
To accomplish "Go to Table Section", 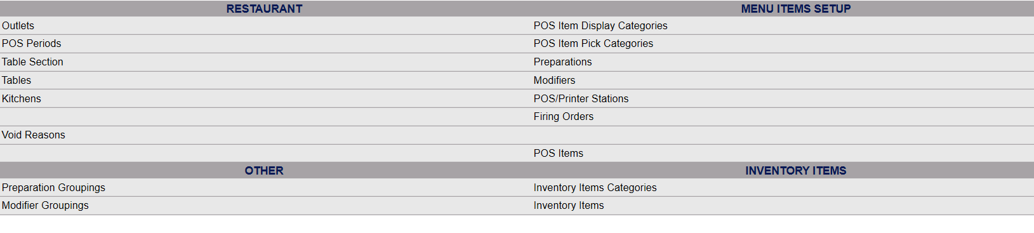I will (x=32, y=62).
